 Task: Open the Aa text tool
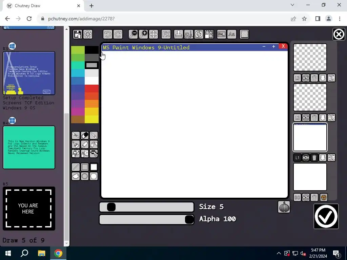[232, 34]
